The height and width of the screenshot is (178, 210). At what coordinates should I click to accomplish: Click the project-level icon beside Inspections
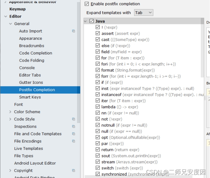point(74,126)
